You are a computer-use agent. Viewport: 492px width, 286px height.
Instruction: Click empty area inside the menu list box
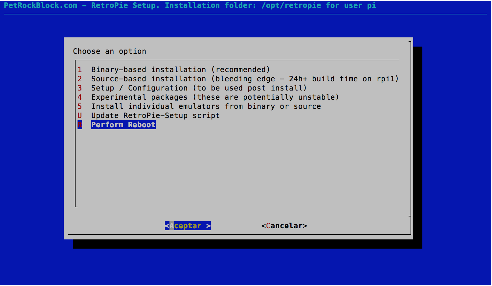236,167
